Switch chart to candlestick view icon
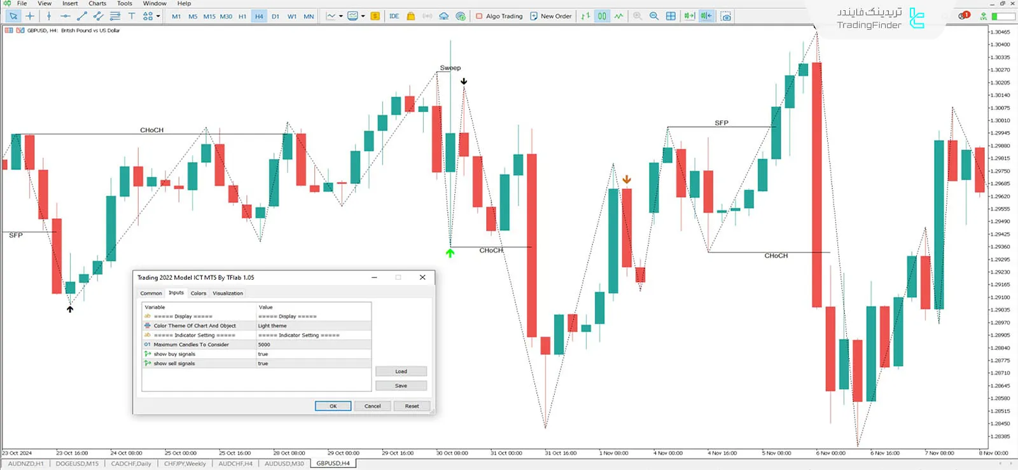The image size is (1018, 470). pos(602,16)
